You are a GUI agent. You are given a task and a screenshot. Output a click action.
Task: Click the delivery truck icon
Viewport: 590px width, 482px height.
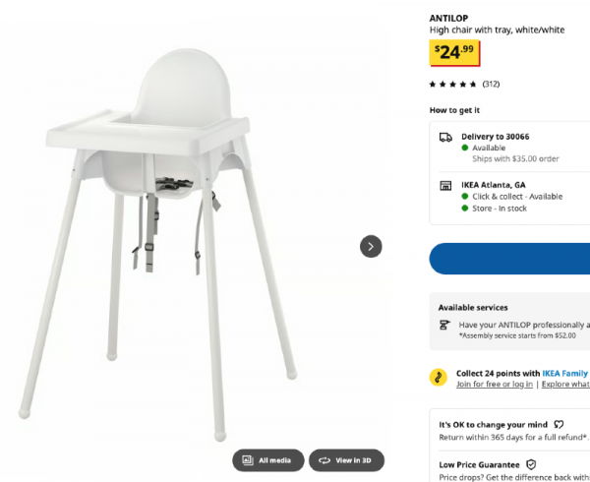tap(445, 137)
